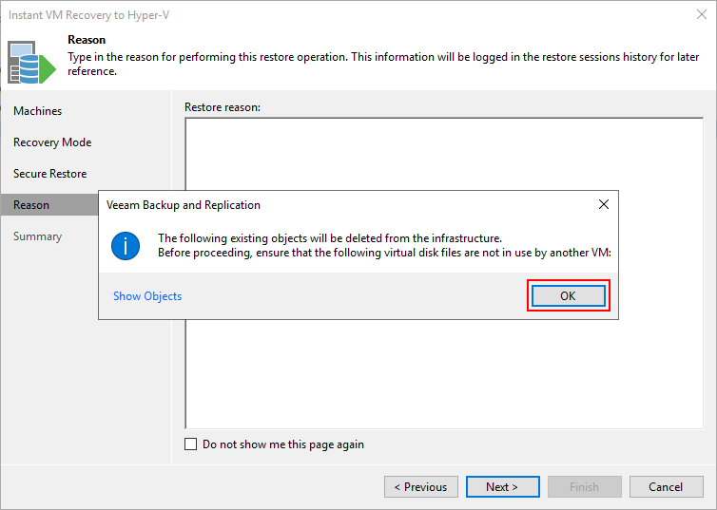Screen dimensions: 717x510
Task: Select the Secure Restore step
Action: click(x=49, y=174)
